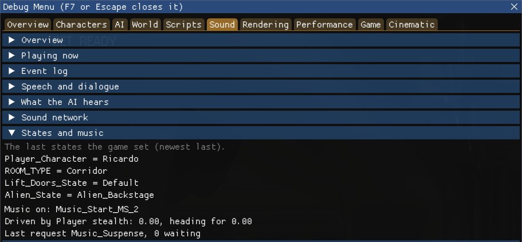Viewport: 522px width, 242px height.
Task: Close the Debug Menu window
Action: click(514, 7)
